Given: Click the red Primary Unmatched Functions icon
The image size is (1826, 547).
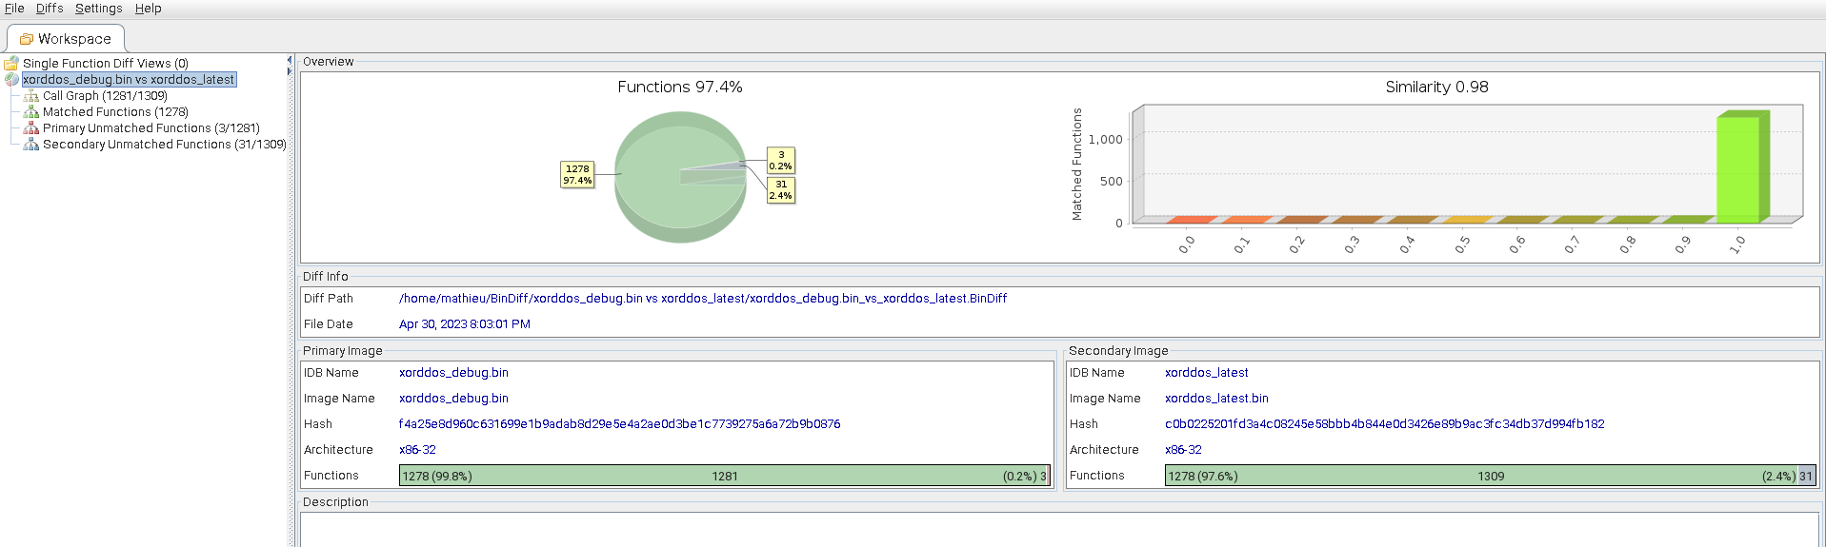Looking at the screenshot, I should tap(31, 128).
